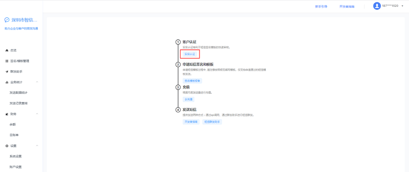This screenshot has width=409, height=172.
Task: Click the blue user avatar icon
Action: [x=377, y=6]
